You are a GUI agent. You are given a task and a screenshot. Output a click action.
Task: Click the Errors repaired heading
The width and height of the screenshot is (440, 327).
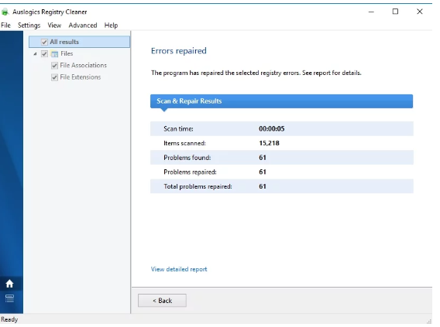[179, 51]
